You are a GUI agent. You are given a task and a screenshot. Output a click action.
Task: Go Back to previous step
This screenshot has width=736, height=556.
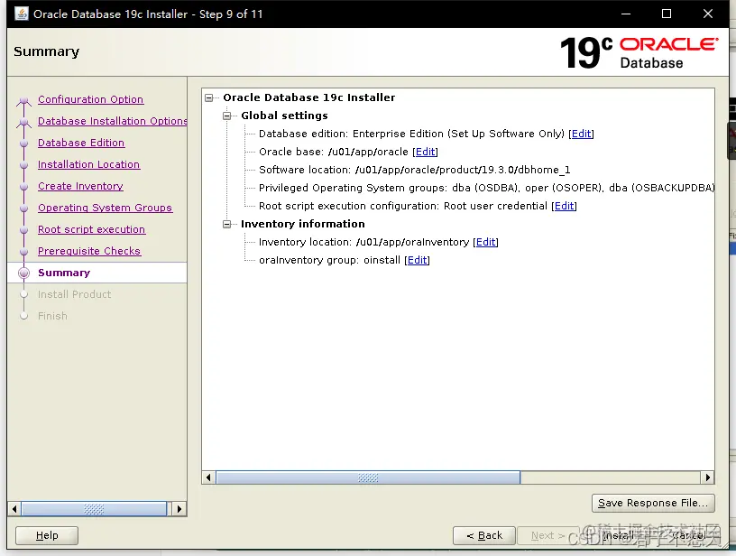click(484, 535)
